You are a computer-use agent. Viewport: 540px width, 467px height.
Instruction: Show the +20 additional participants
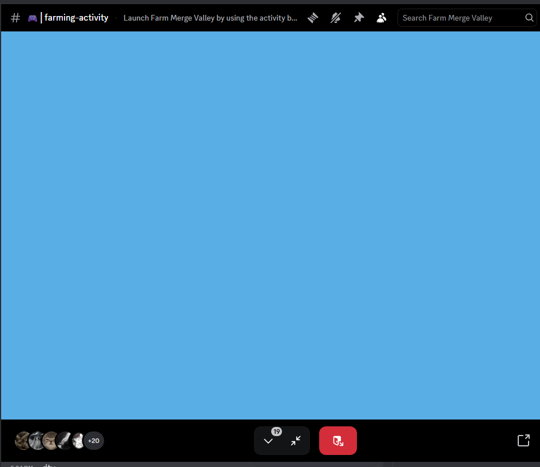pos(94,441)
